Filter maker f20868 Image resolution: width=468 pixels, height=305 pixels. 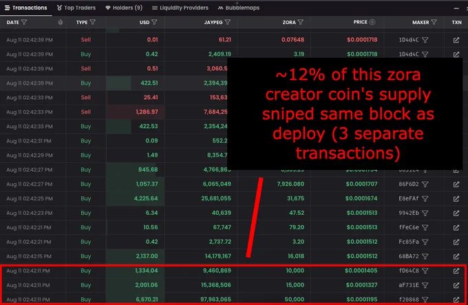coord(425,299)
